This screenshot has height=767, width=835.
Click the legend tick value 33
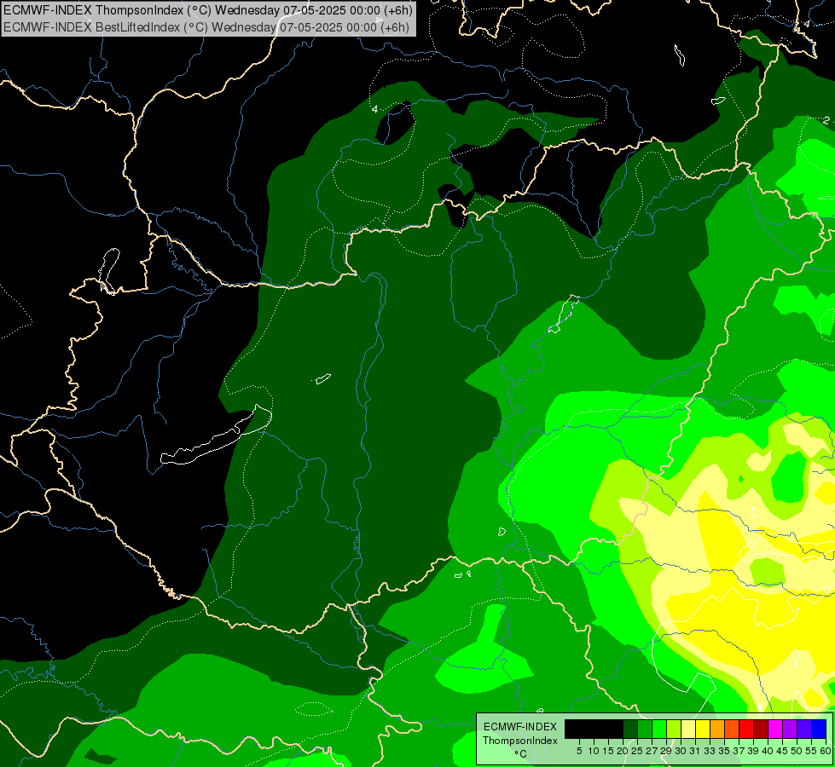[x=710, y=751]
